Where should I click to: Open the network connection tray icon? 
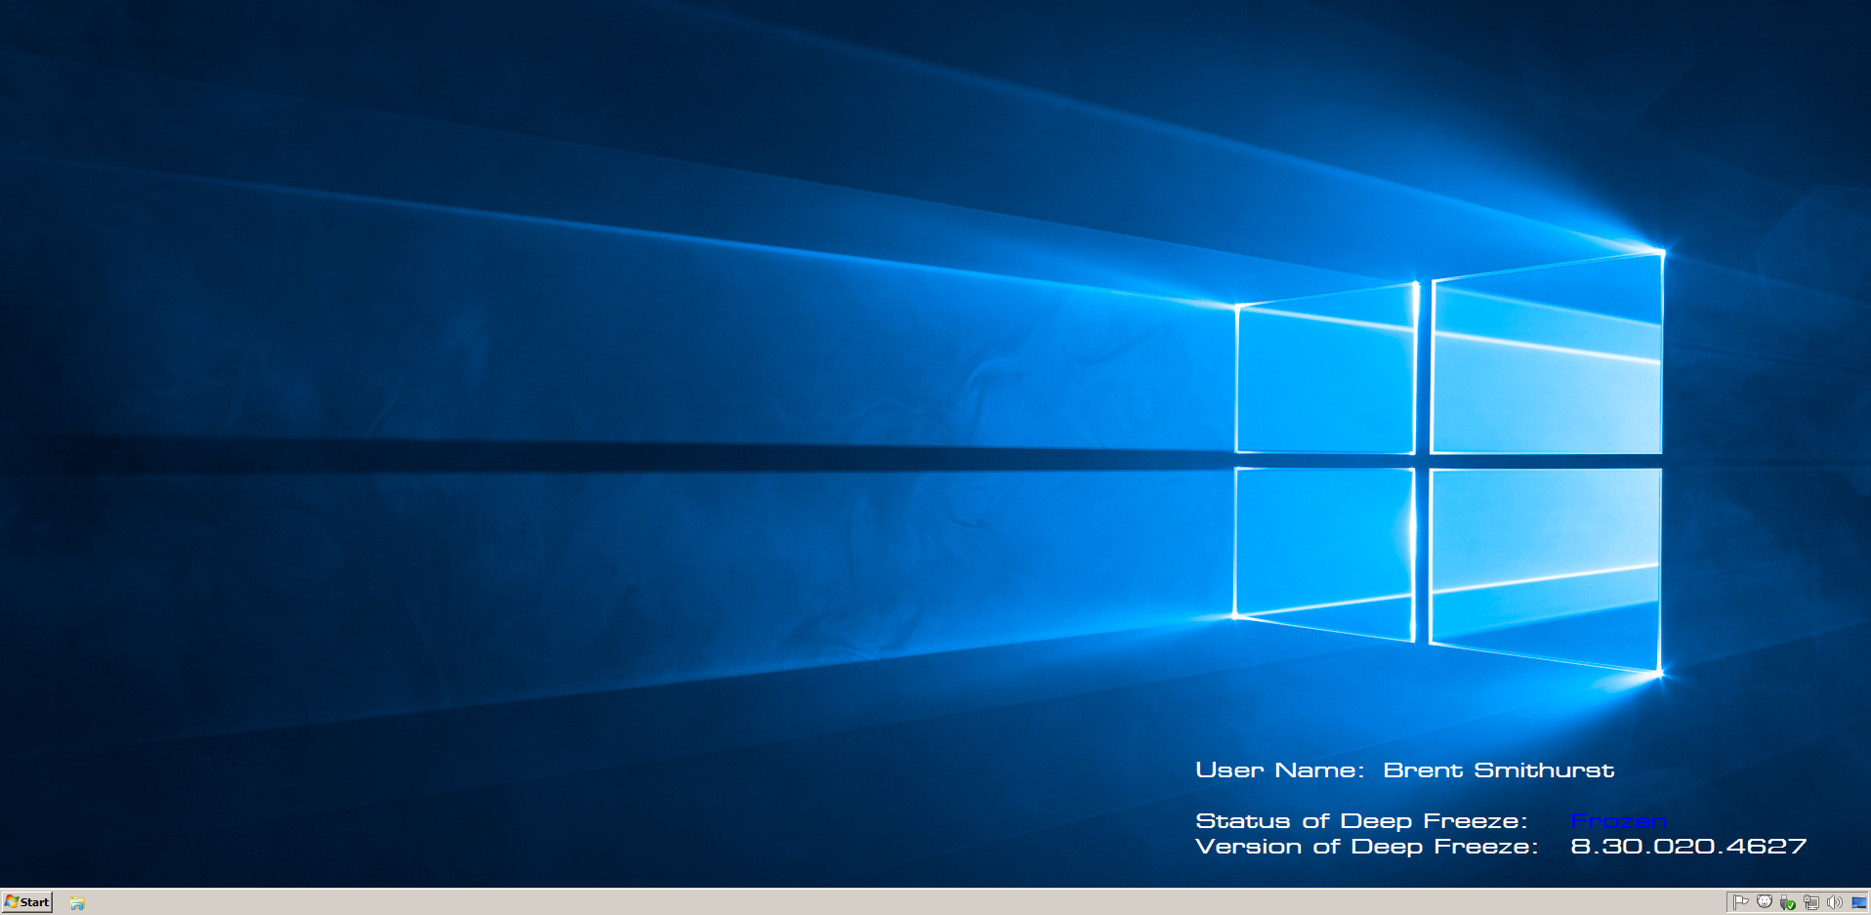1811,902
